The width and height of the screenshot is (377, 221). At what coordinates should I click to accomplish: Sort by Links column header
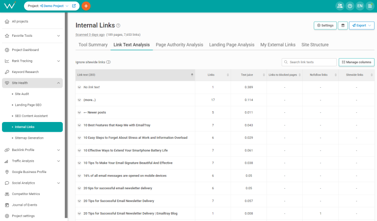click(213, 75)
